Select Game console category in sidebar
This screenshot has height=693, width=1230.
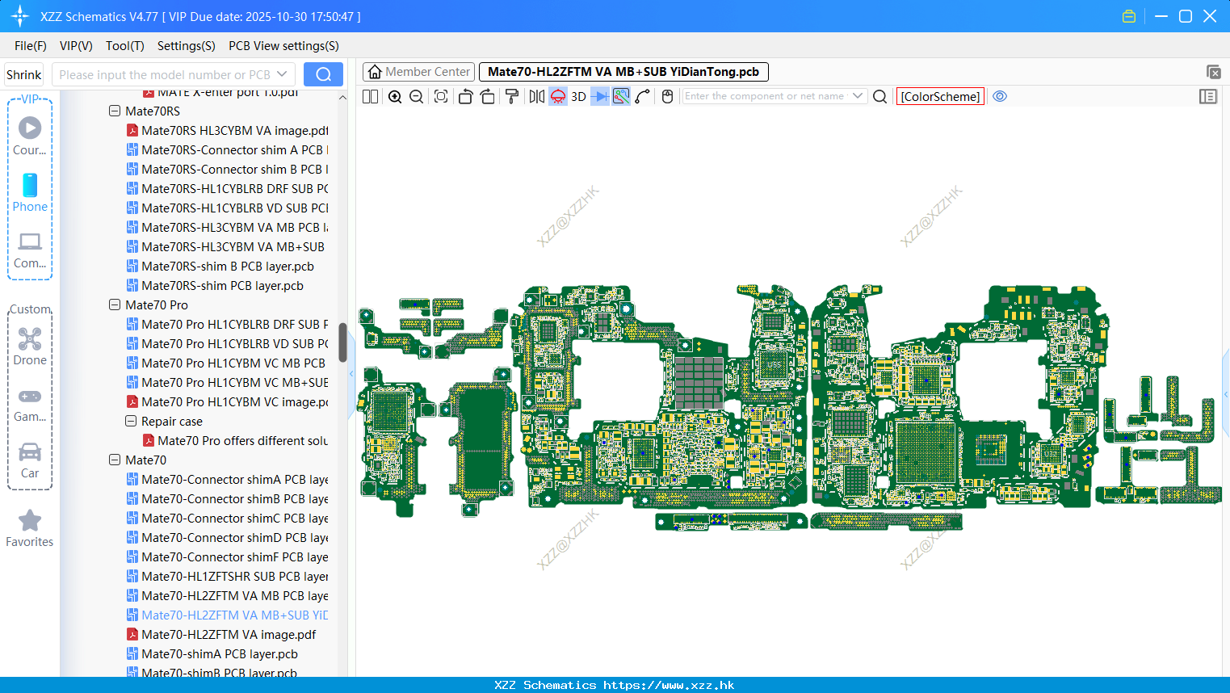[30, 404]
